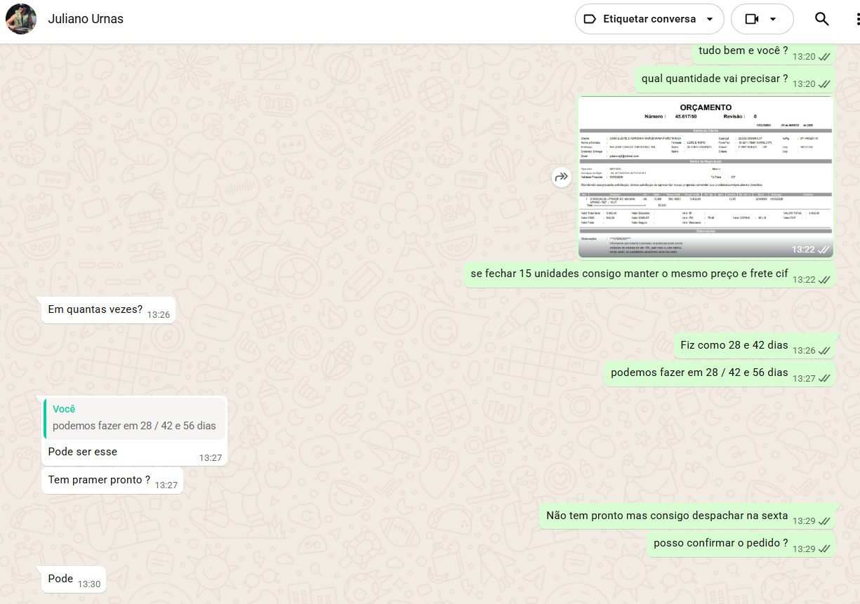Viewport: 860px width, 604px height.
Task: Open search in conversation
Action: [822, 19]
